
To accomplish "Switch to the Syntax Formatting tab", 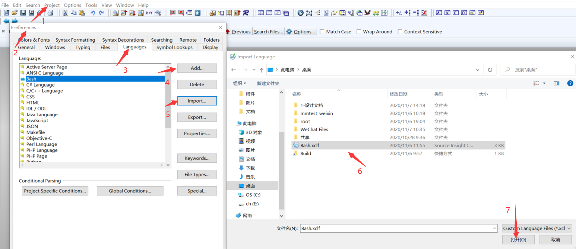I will coord(75,40).
